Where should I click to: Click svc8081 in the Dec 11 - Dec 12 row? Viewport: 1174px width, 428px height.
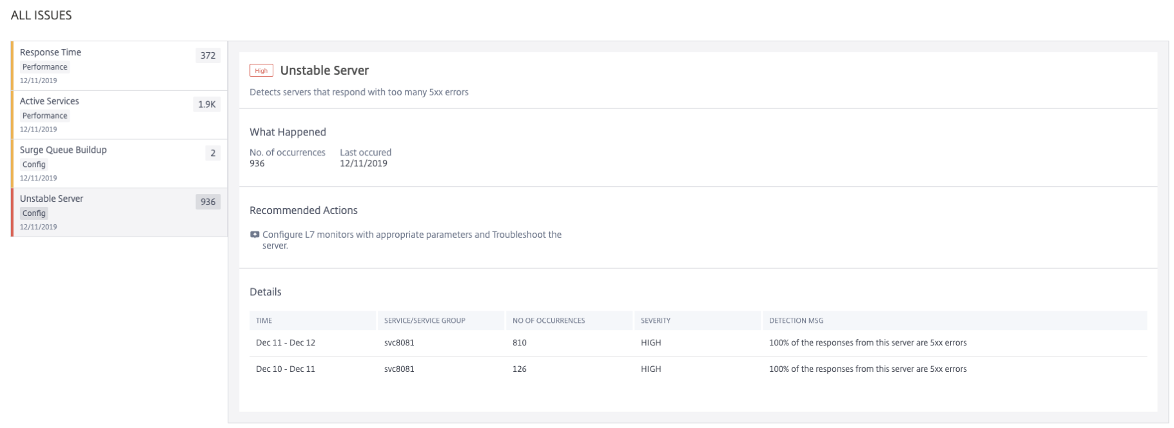point(399,343)
